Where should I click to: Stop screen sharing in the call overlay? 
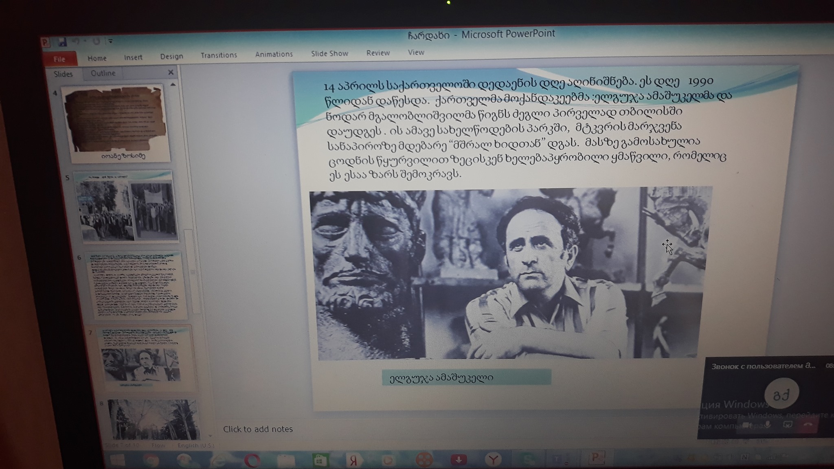click(788, 424)
